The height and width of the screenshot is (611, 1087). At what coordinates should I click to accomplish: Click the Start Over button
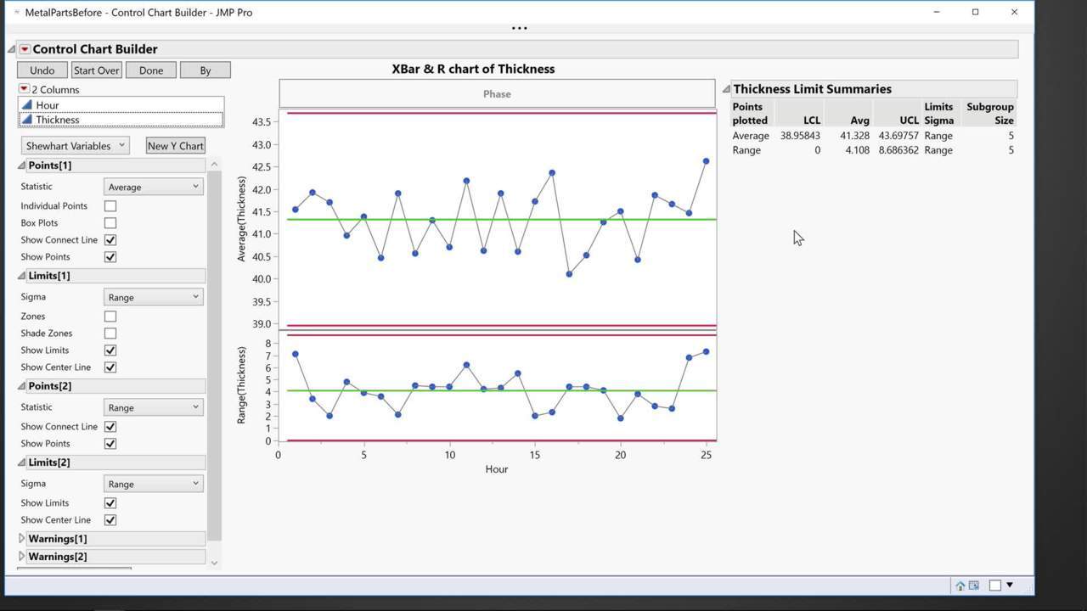96,70
